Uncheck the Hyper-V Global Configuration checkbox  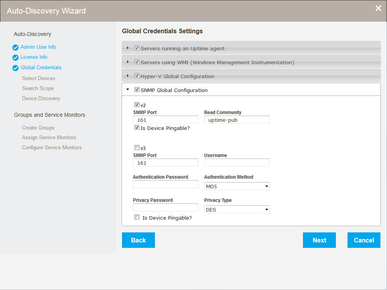click(137, 76)
